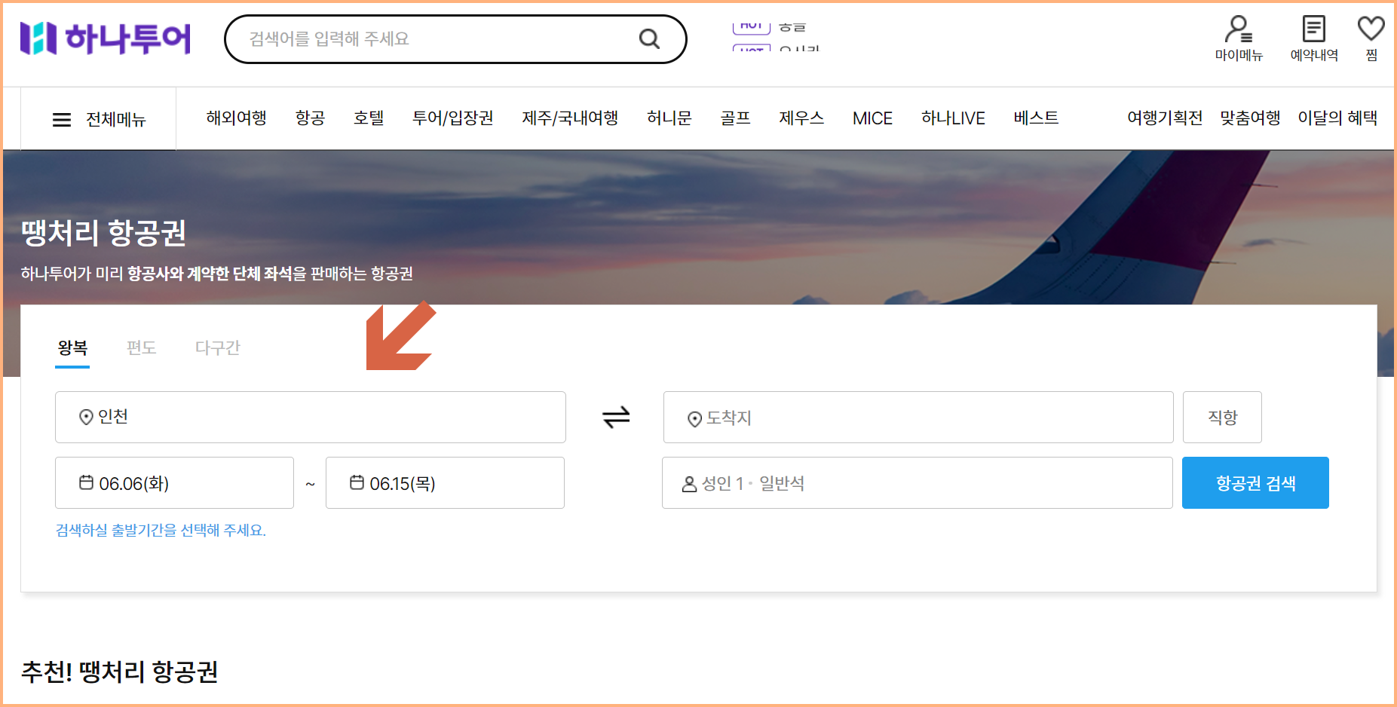The image size is (1397, 707).
Task: Click the location pin in 인천 field
Action: click(x=86, y=417)
